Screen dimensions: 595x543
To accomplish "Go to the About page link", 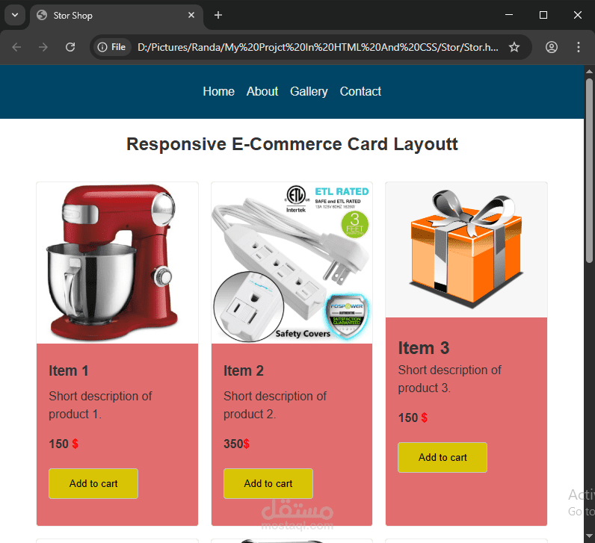I will click(x=262, y=91).
